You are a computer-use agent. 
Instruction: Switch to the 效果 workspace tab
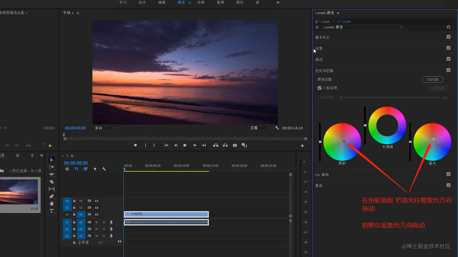pyautogui.click(x=201, y=2)
